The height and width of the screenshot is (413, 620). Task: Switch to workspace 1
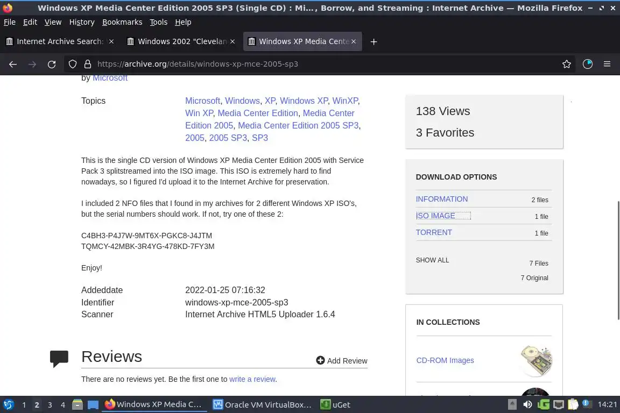click(x=24, y=405)
